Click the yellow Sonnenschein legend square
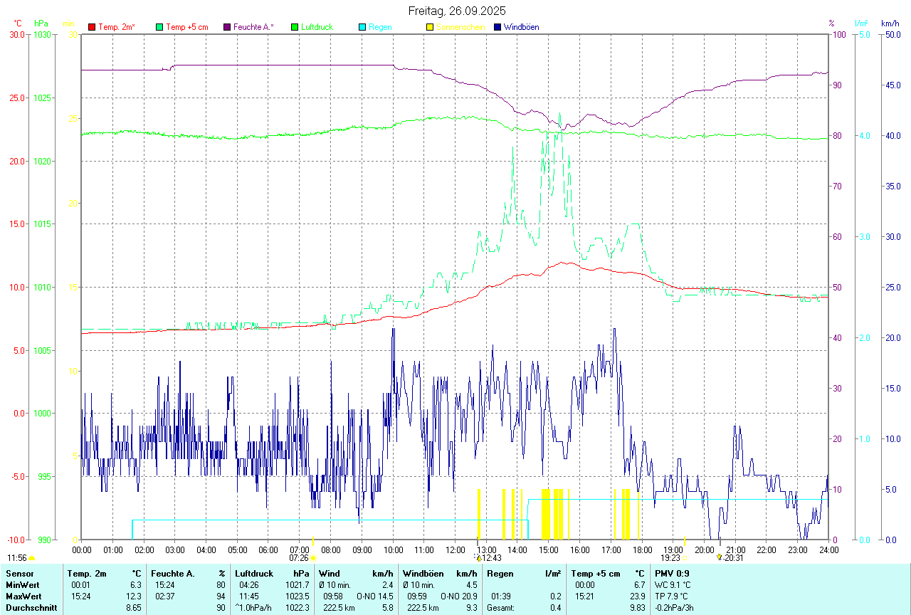 click(x=430, y=27)
